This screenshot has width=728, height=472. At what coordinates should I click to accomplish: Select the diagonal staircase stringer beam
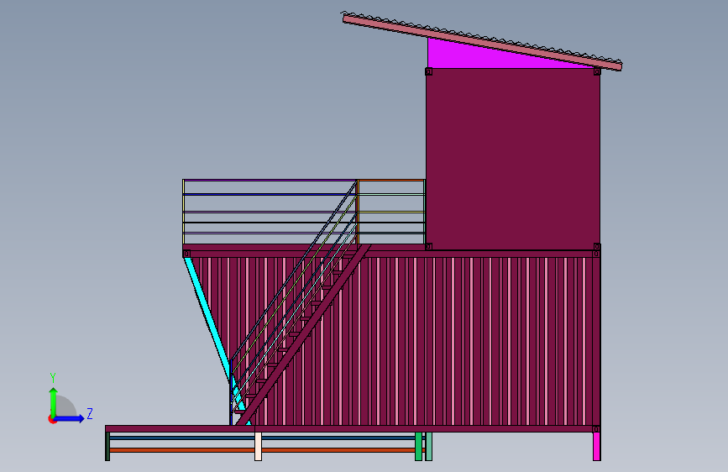pyautogui.click(x=303, y=335)
